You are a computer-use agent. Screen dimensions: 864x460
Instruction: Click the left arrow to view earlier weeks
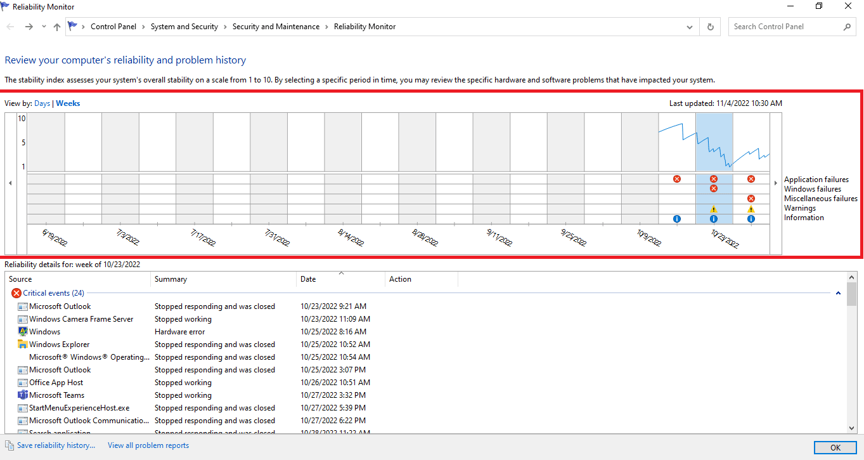(x=10, y=182)
